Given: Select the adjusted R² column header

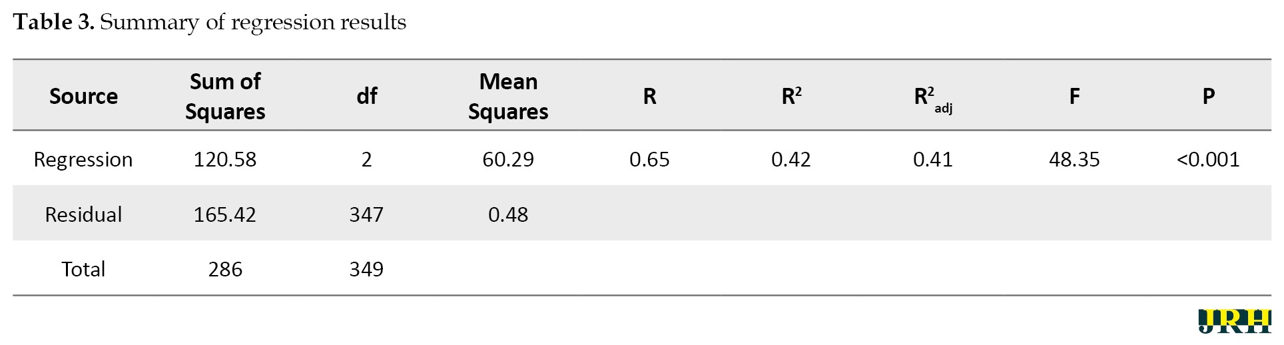Looking at the screenshot, I should coord(933,99).
